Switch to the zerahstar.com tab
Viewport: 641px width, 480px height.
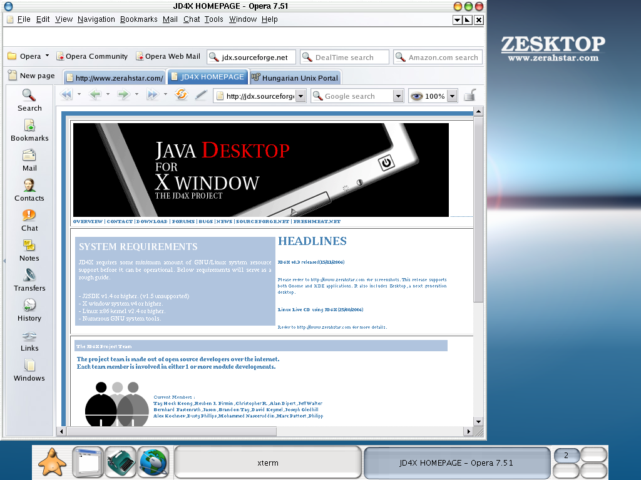[x=115, y=77]
